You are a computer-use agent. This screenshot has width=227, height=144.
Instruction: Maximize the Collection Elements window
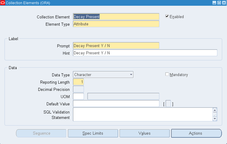point(219,3)
